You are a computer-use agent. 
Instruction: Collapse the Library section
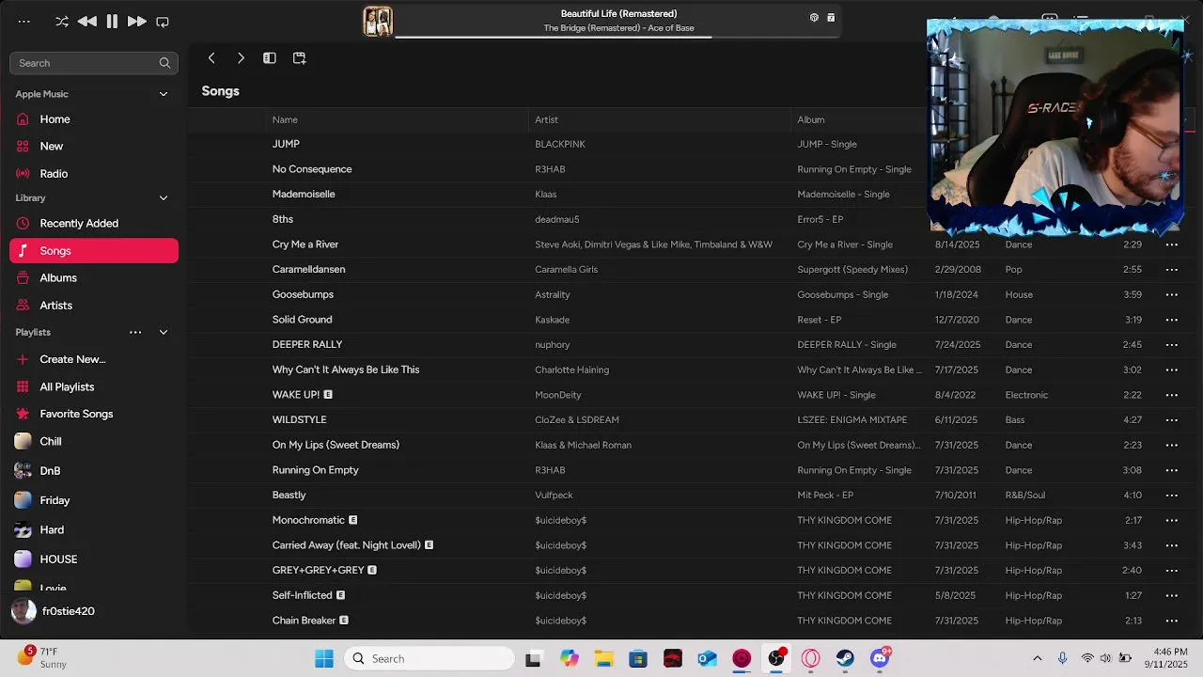163,198
